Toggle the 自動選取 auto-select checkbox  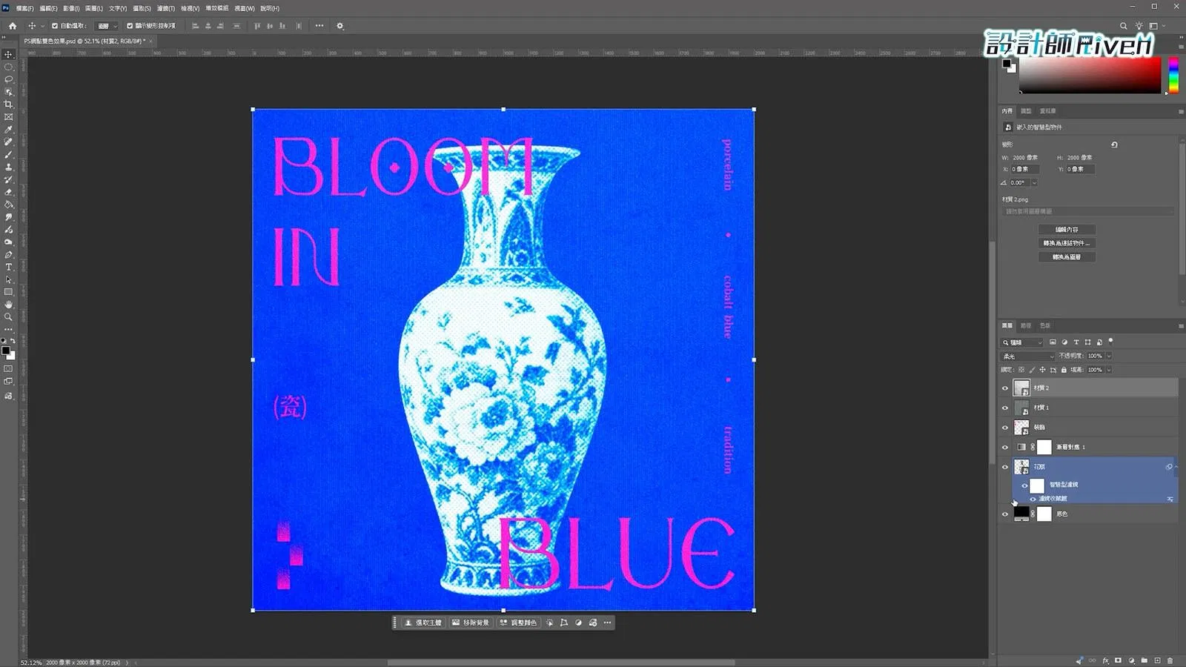click(x=55, y=26)
